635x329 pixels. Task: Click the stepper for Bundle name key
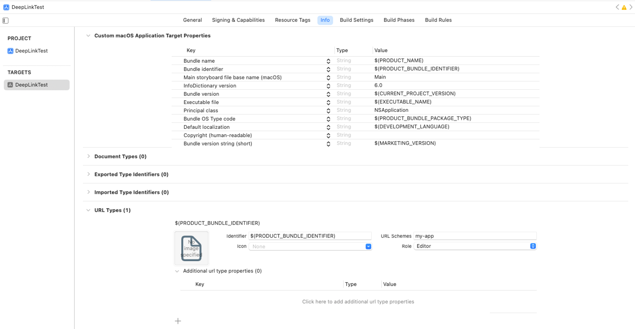(x=328, y=61)
